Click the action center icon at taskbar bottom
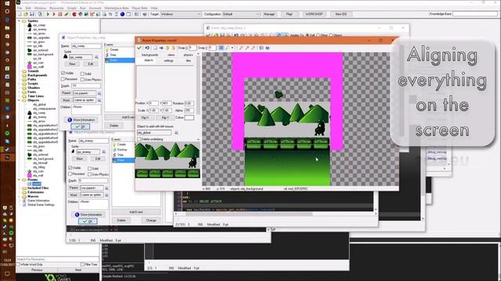501x281 pixels. pyautogui.click(x=7, y=274)
